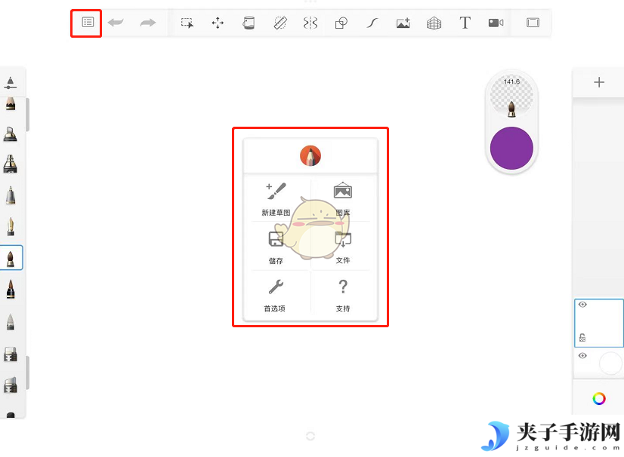Tap the highlighted selected paintbrush

coord(11,258)
